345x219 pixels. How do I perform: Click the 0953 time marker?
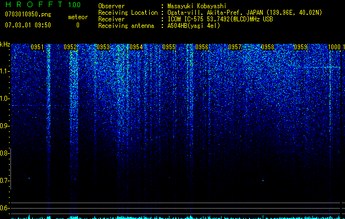103,47
